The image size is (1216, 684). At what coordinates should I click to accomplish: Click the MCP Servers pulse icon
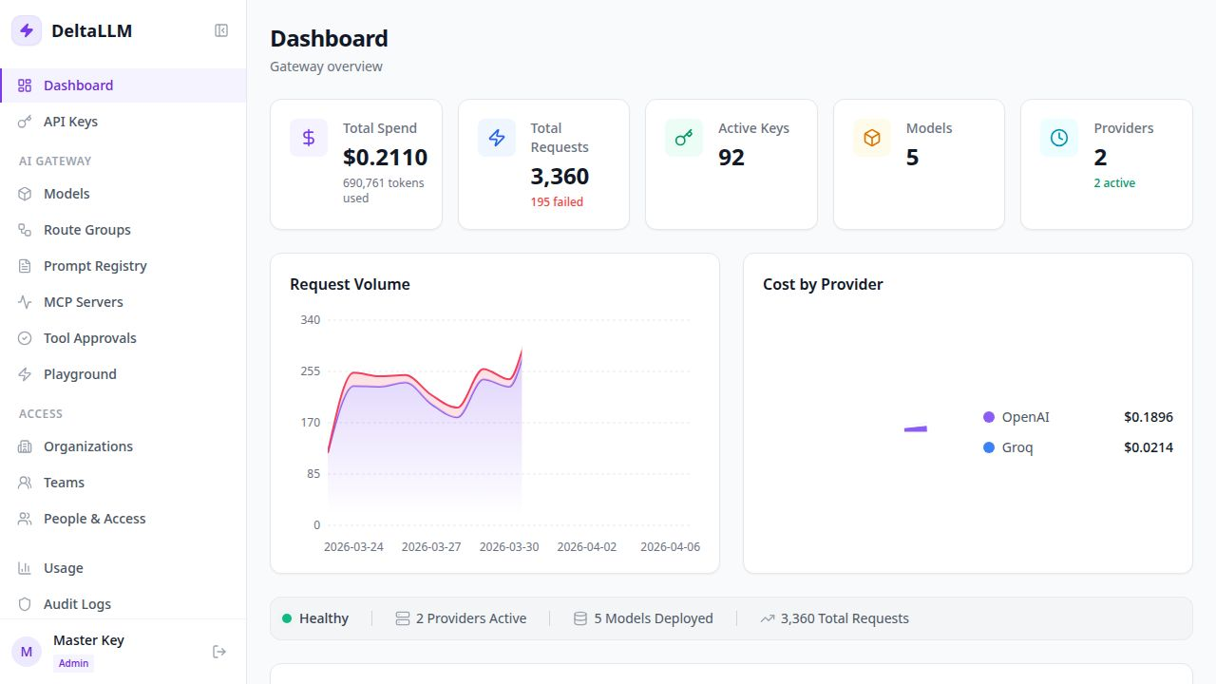click(26, 302)
